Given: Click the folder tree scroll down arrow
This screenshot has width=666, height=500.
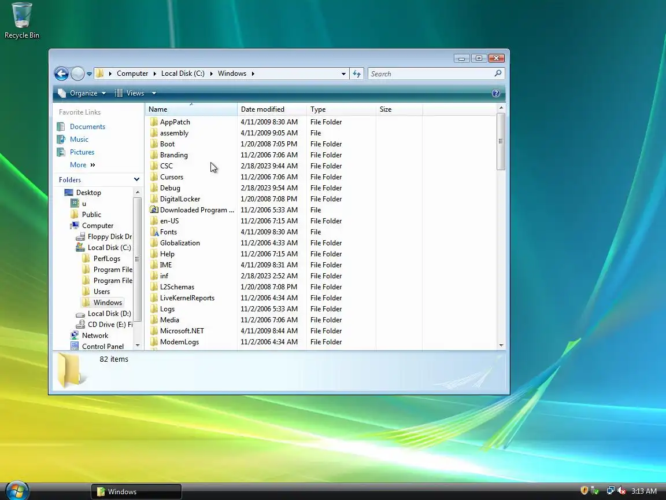Looking at the screenshot, I should coord(137,345).
